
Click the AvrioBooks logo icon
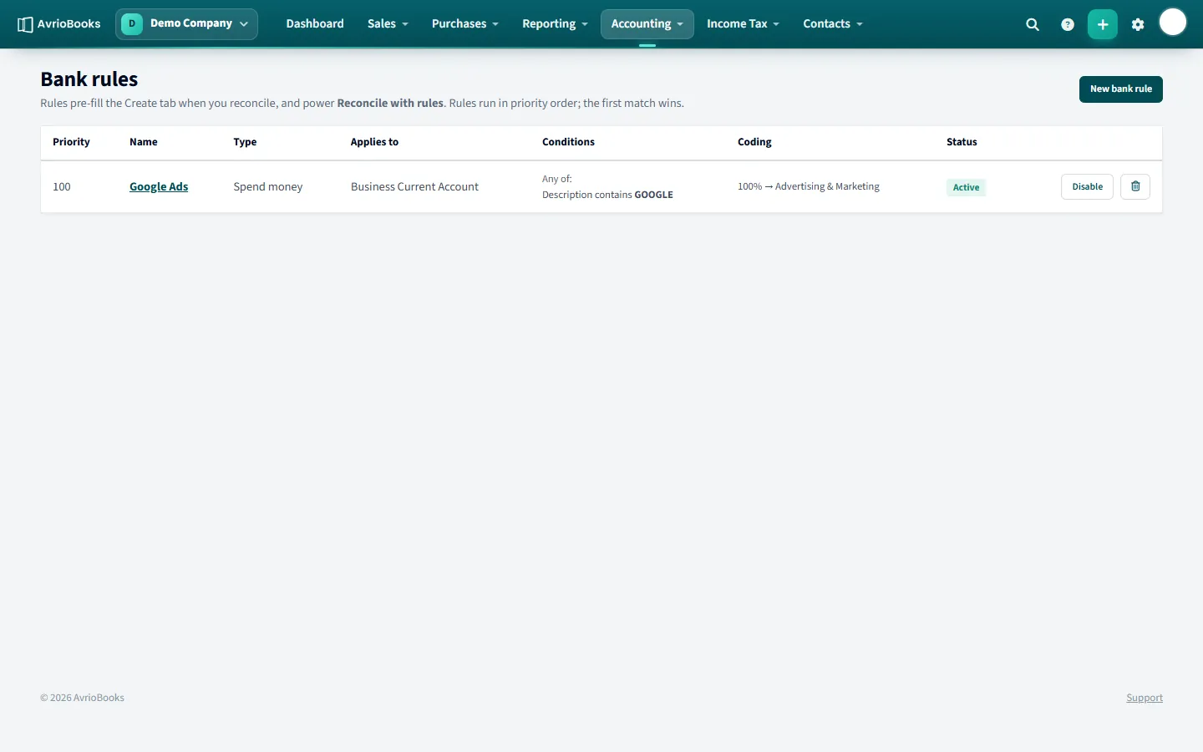25,24
